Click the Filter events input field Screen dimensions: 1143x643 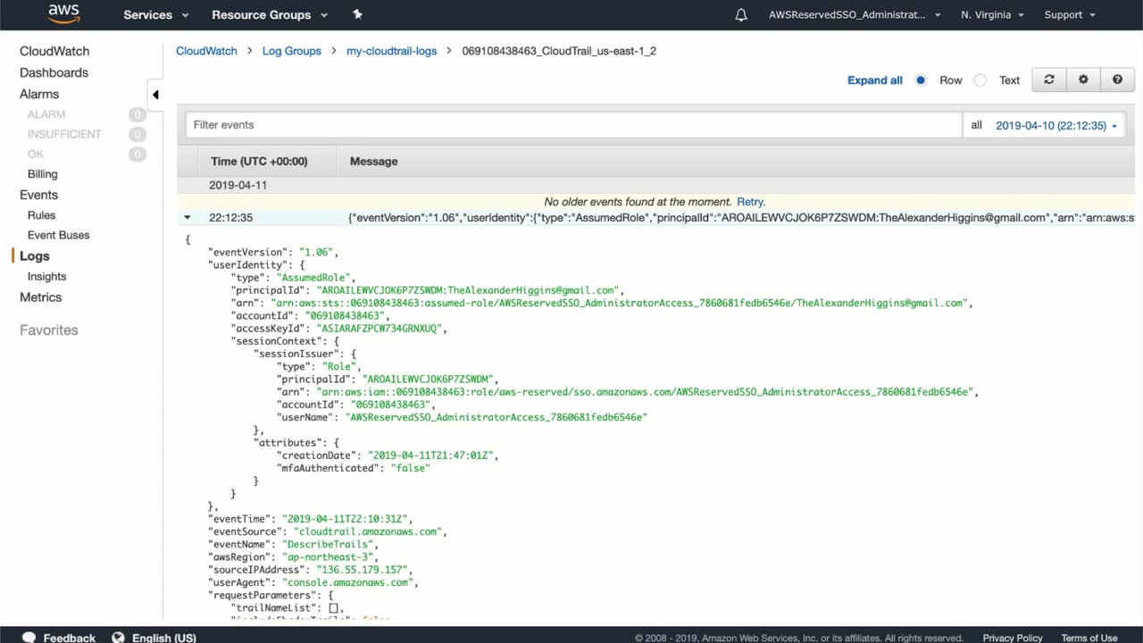coord(571,125)
